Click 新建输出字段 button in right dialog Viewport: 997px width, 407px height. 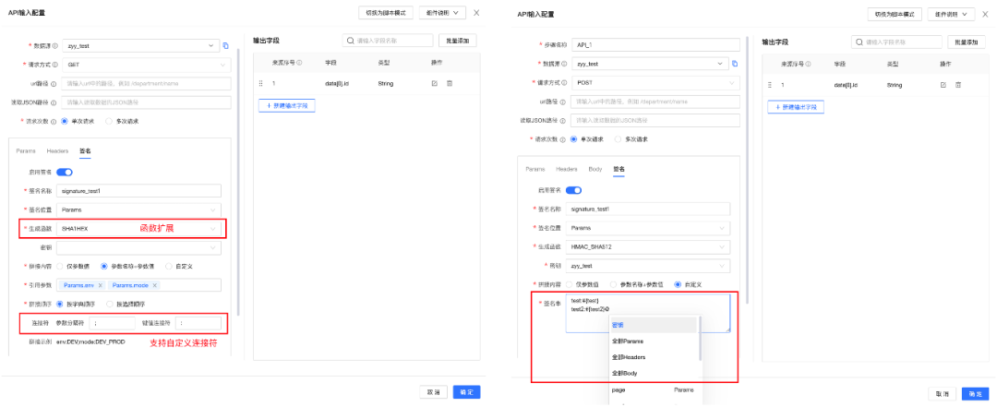[796, 107]
